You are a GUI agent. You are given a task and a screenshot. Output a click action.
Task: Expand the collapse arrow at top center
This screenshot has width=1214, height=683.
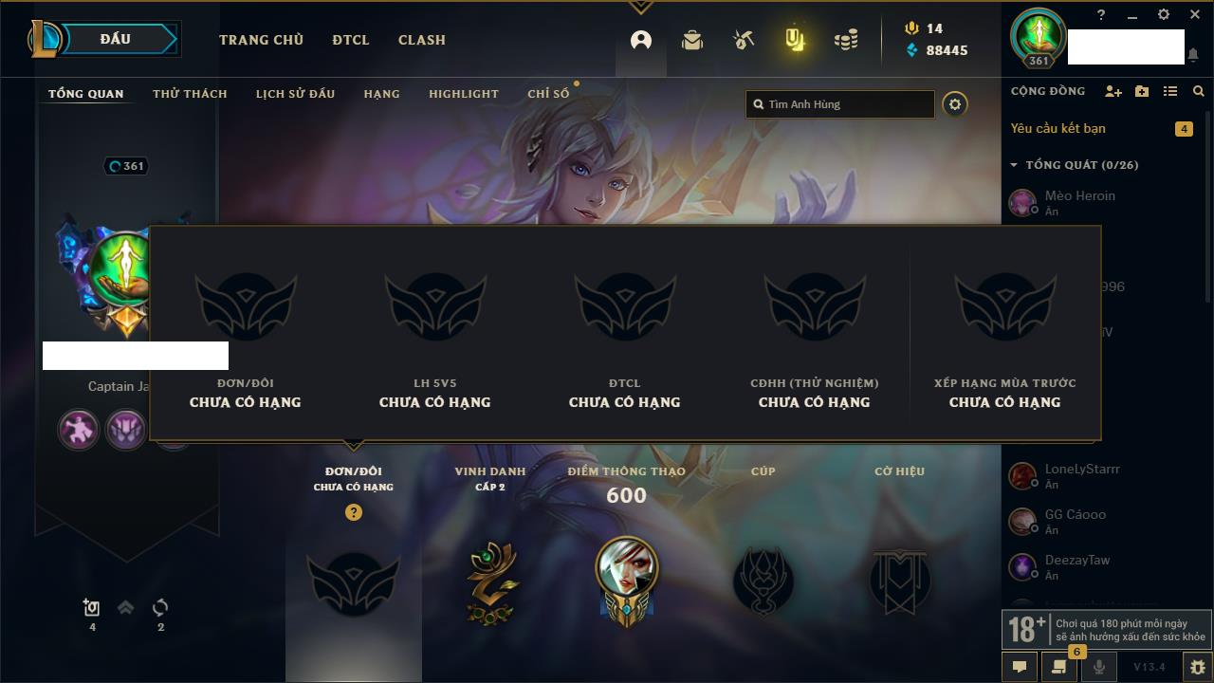click(x=640, y=8)
